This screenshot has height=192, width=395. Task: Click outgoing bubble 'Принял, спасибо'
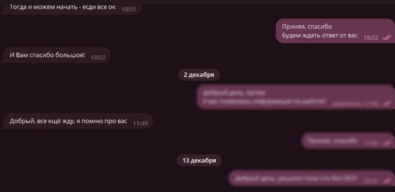(x=335, y=31)
